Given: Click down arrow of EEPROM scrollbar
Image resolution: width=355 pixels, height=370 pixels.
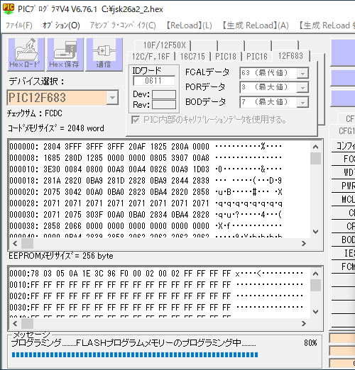Looking at the screenshot, I should coord(315,312).
